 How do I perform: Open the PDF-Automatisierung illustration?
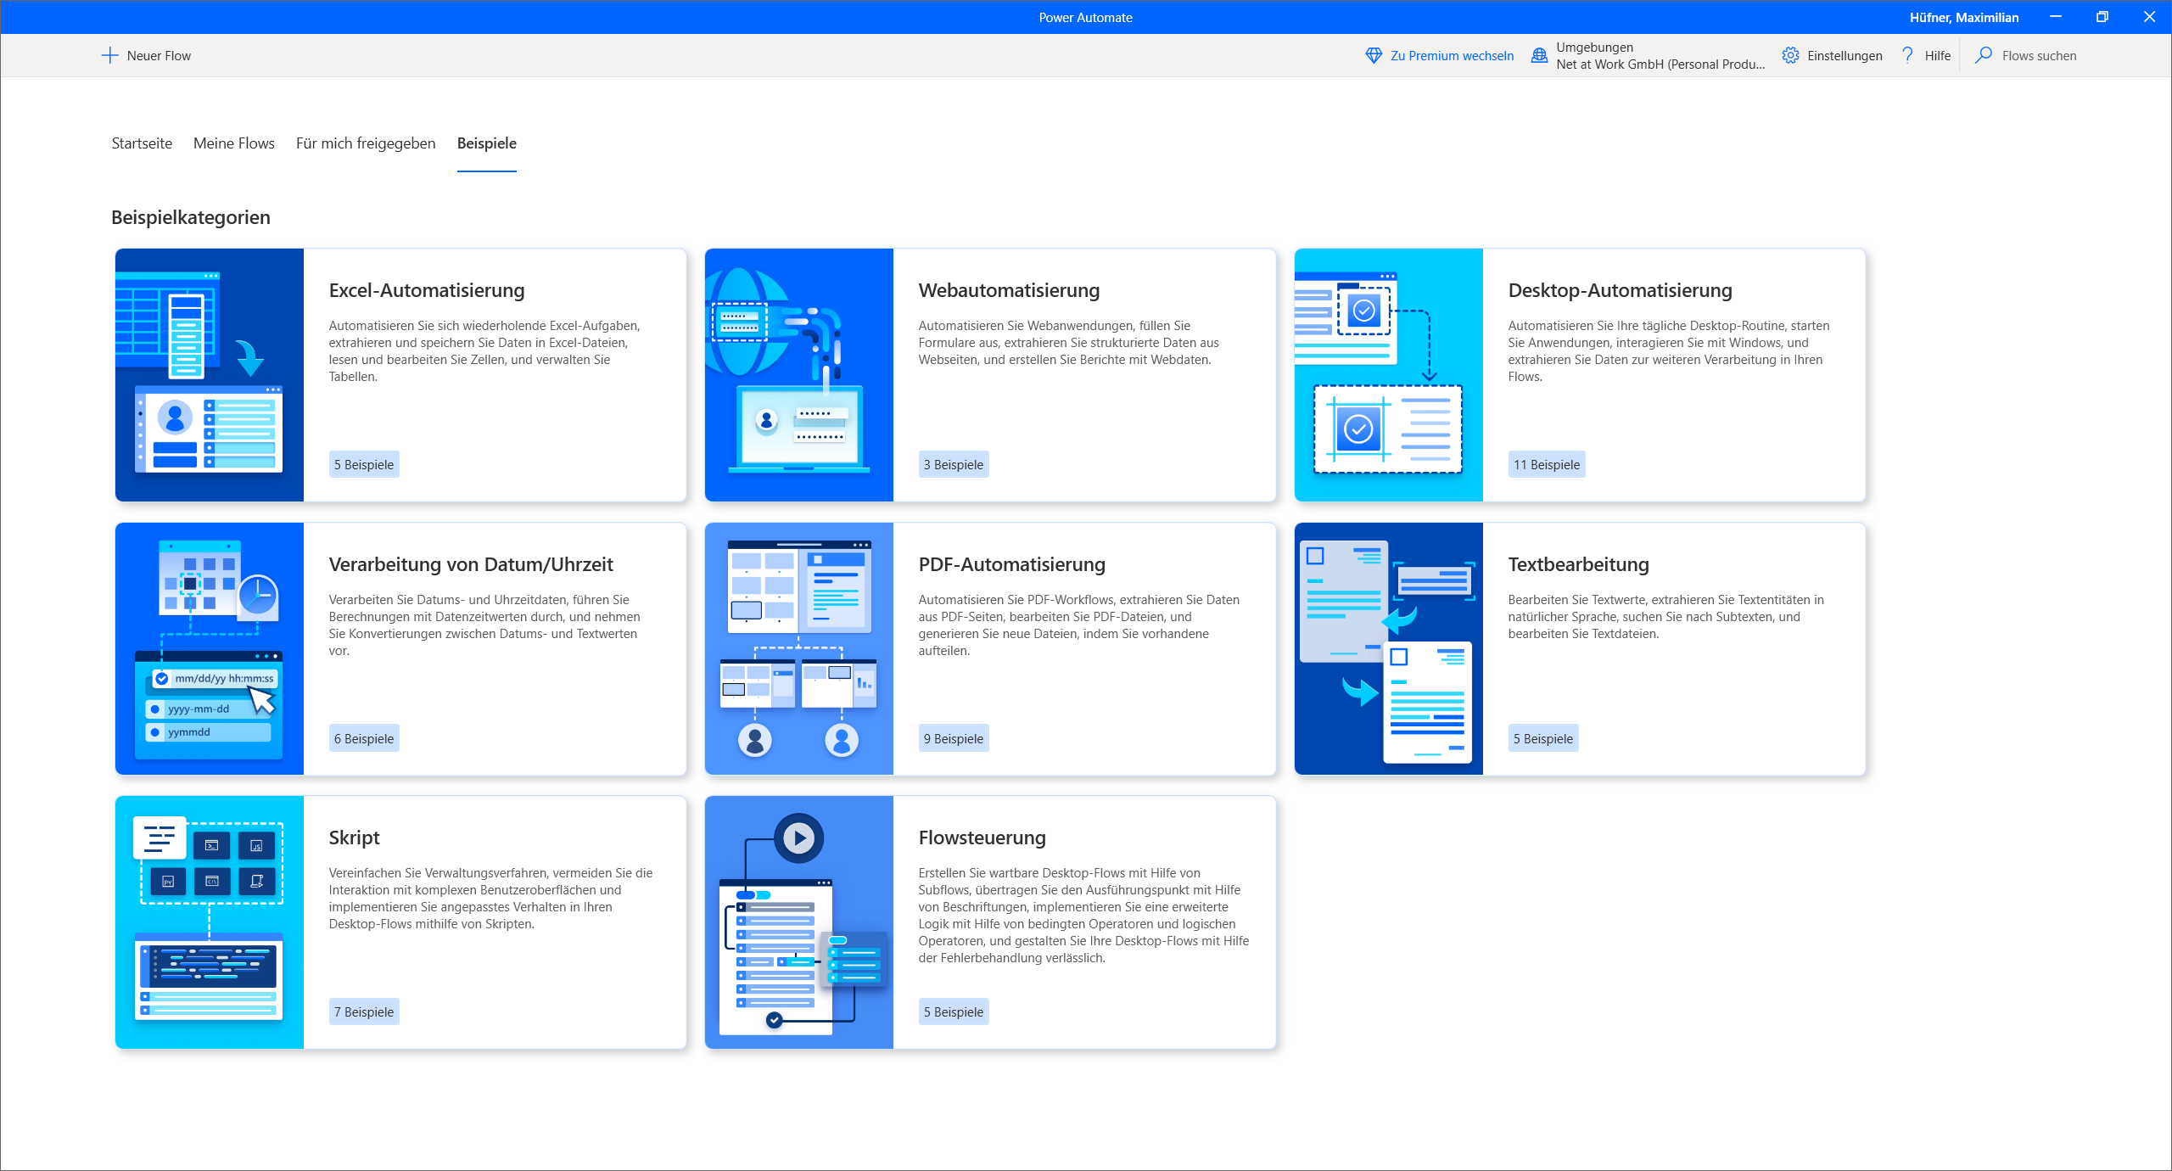point(799,649)
